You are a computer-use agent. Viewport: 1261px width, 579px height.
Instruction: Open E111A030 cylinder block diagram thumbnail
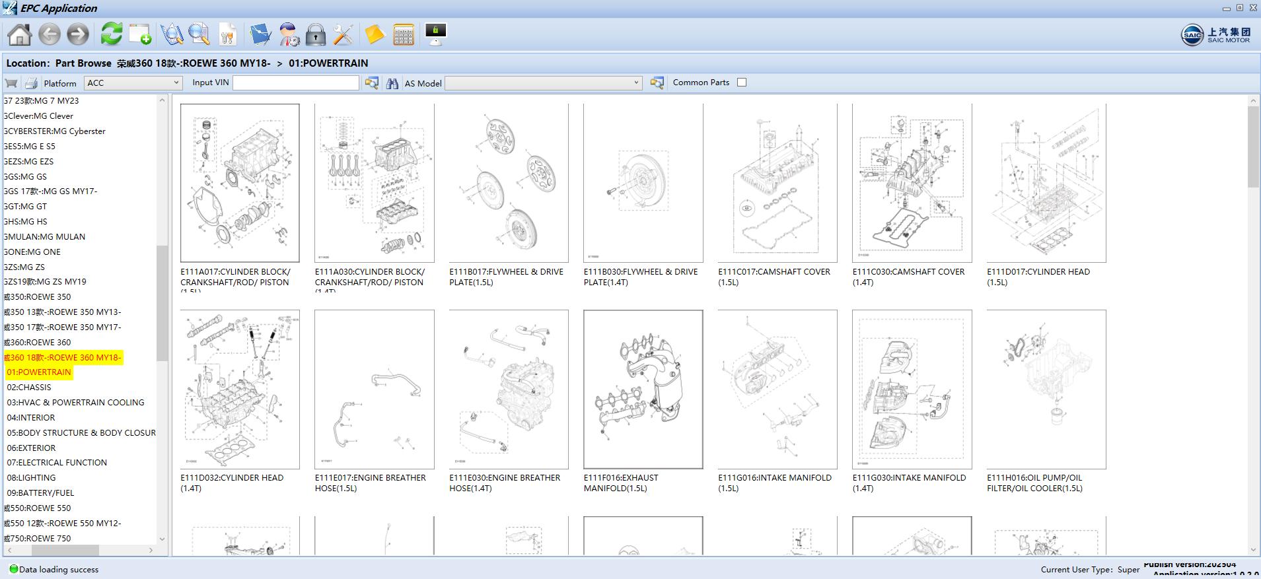(x=375, y=183)
